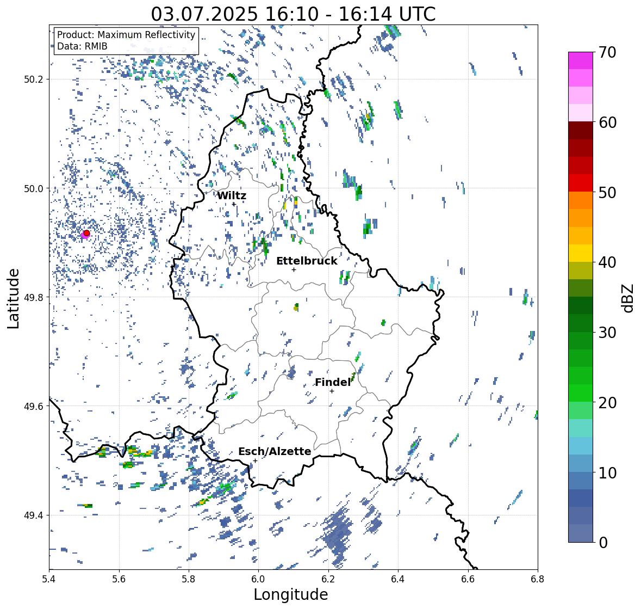The height and width of the screenshot is (608, 641).
Task: Click the longitude tick label 5.8
Action: pos(189,579)
